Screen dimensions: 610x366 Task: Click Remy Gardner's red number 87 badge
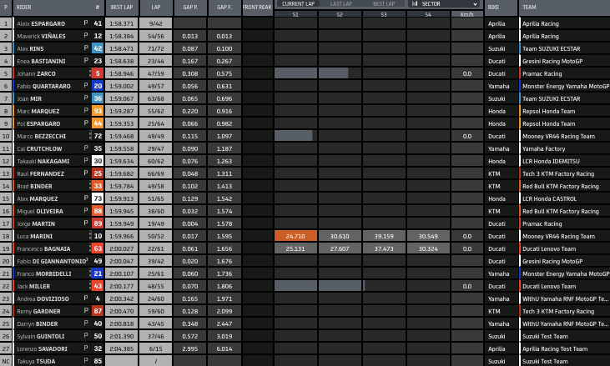coord(98,311)
